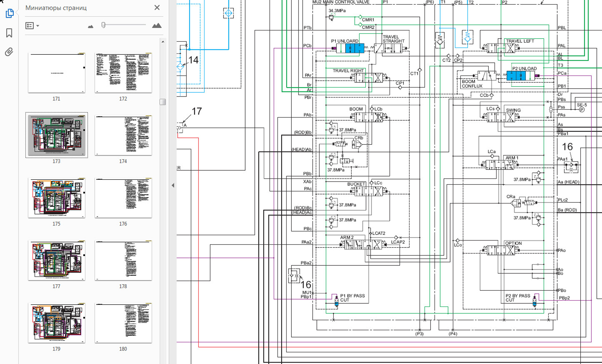Click the reduce thumbnail size icon
This screenshot has height=364, width=602.
[x=91, y=26]
